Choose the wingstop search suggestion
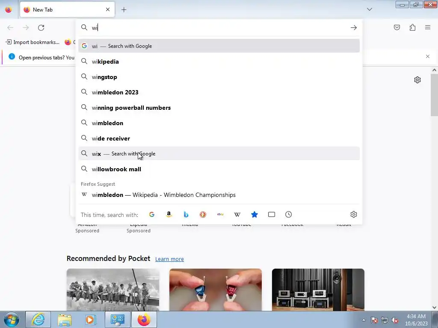 [x=219, y=77]
